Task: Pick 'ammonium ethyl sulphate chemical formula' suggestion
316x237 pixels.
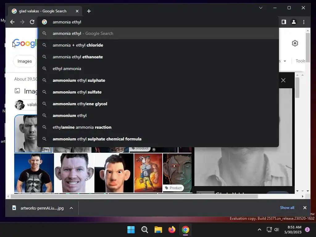Action: (158, 139)
